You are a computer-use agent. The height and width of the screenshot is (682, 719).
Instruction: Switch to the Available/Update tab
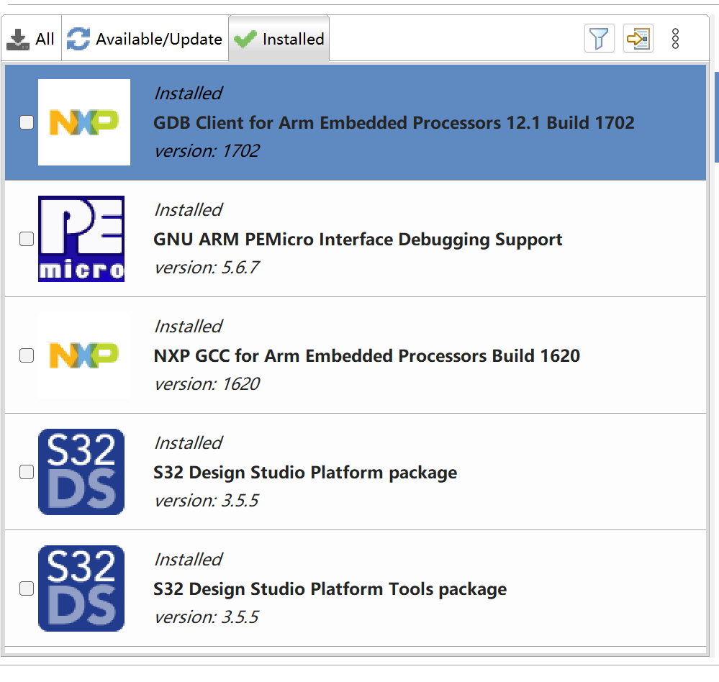click(144, 38)
